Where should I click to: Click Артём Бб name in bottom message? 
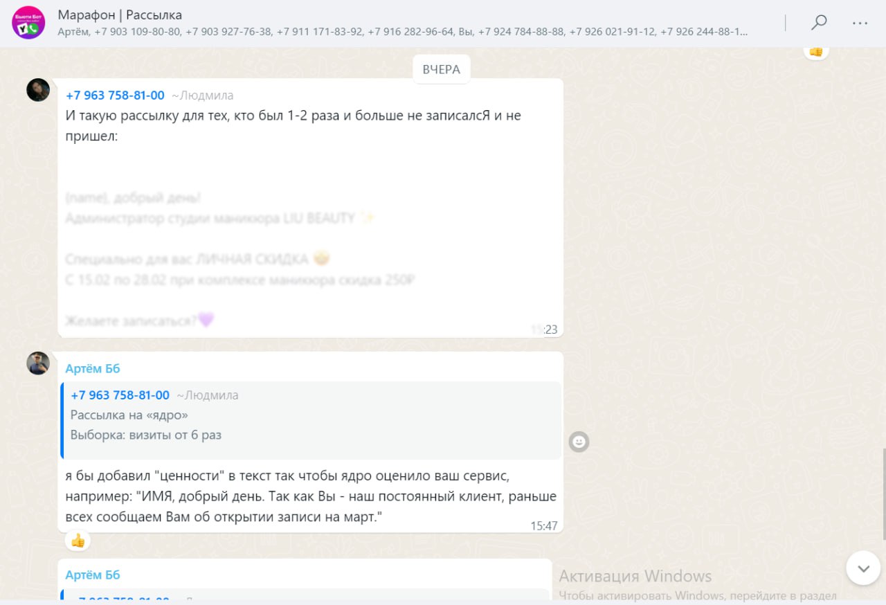coord(93,575)
